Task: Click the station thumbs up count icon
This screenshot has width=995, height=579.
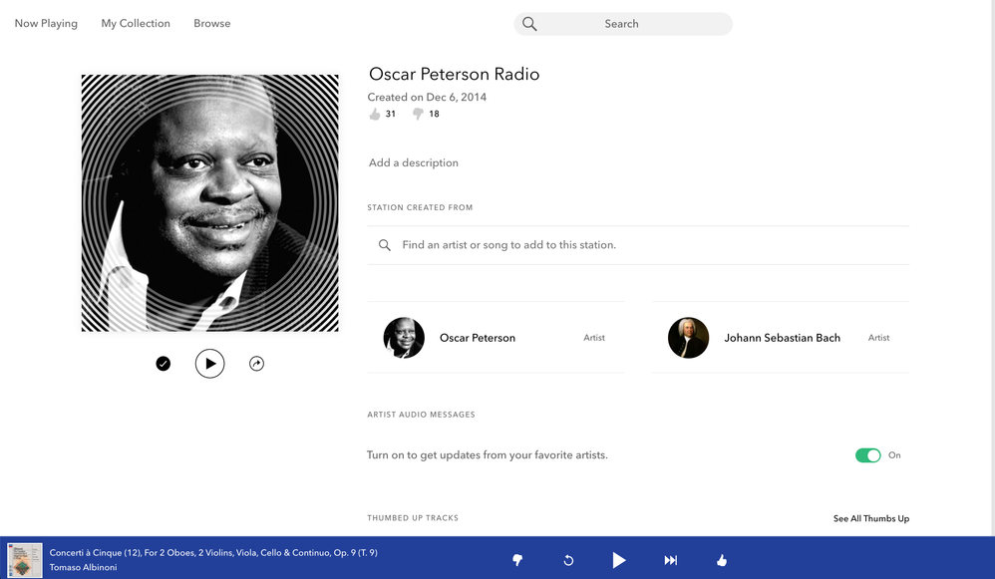Action: tap(375, 114)
